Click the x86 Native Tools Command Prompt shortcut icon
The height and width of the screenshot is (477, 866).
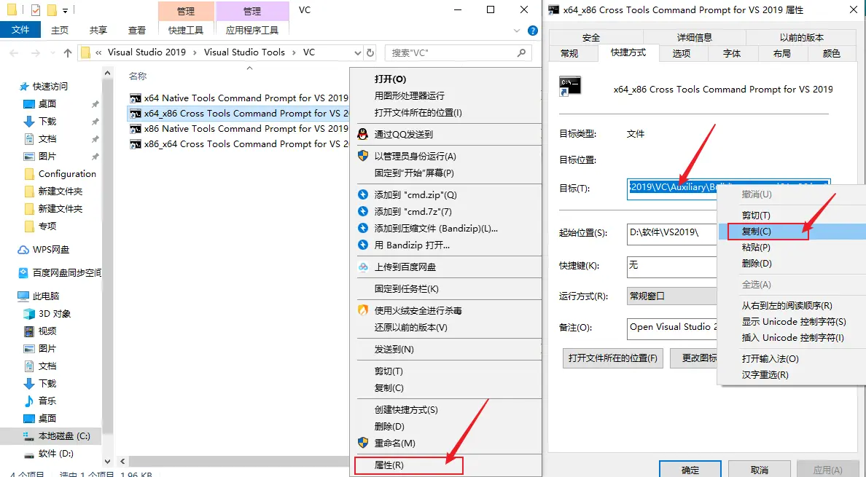coord(136,129)
